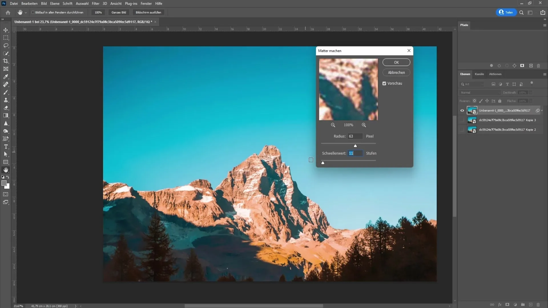Toggle lock all for layer

coord(500,101)
